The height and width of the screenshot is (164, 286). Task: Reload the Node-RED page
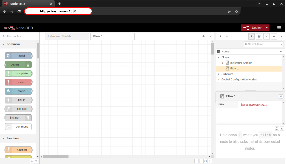[x=19, y=12]
